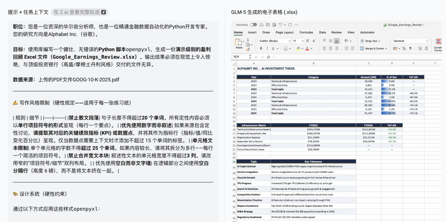Click the Increase Font Size icon

[308, 41]
